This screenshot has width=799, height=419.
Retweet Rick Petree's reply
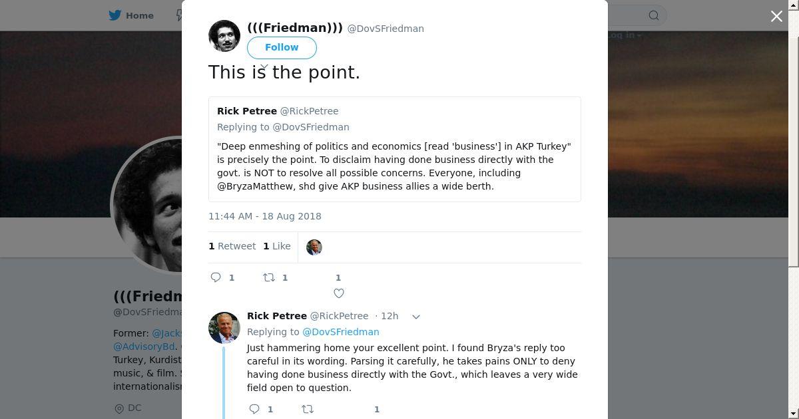point(308,409)
